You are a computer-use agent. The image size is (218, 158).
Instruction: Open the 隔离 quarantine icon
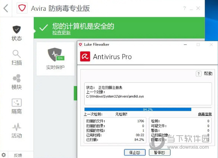click(17, 102)
